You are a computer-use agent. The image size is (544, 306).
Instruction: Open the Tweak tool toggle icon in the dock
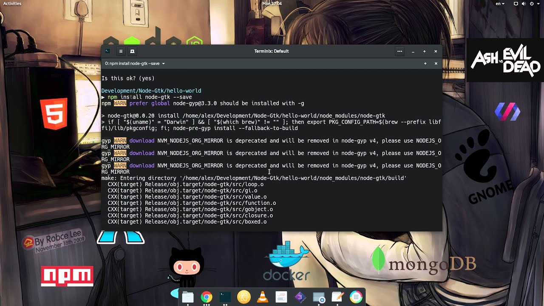(x=281, y=297)
